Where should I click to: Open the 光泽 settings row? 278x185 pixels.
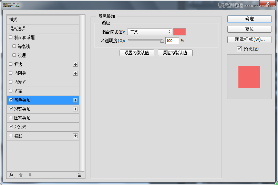tap(43, 91)
